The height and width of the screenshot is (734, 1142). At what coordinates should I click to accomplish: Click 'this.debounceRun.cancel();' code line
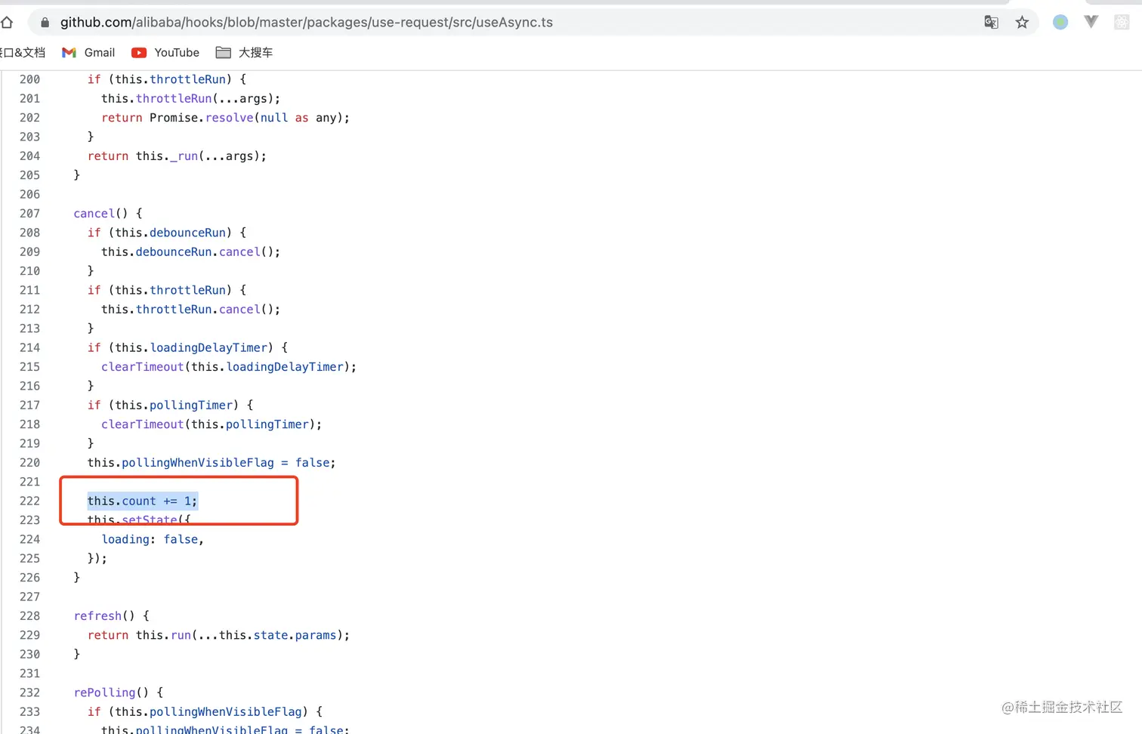(191, 252)
